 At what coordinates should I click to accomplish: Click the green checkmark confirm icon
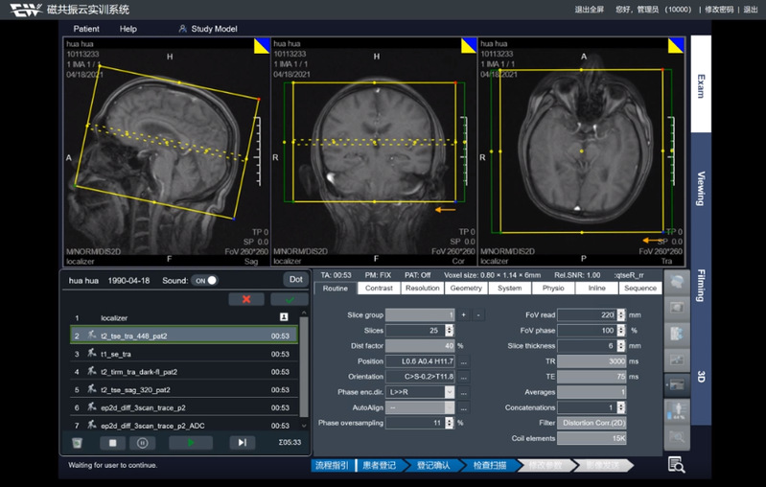tap(289, 299)
